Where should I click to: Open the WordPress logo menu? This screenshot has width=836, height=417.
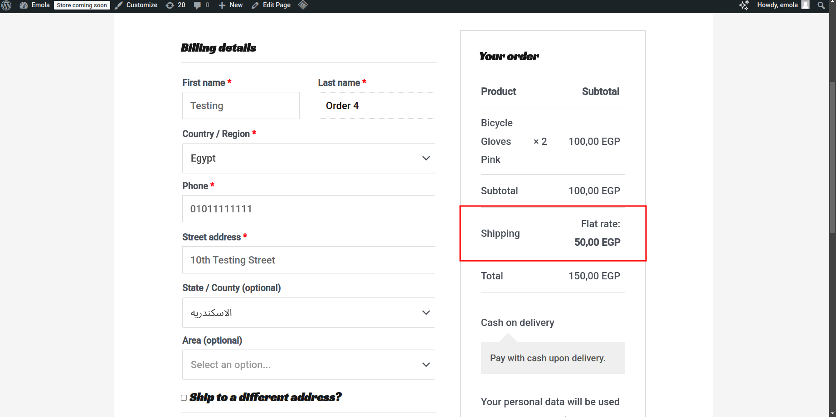pyautogui.click(x=6, y=5)
